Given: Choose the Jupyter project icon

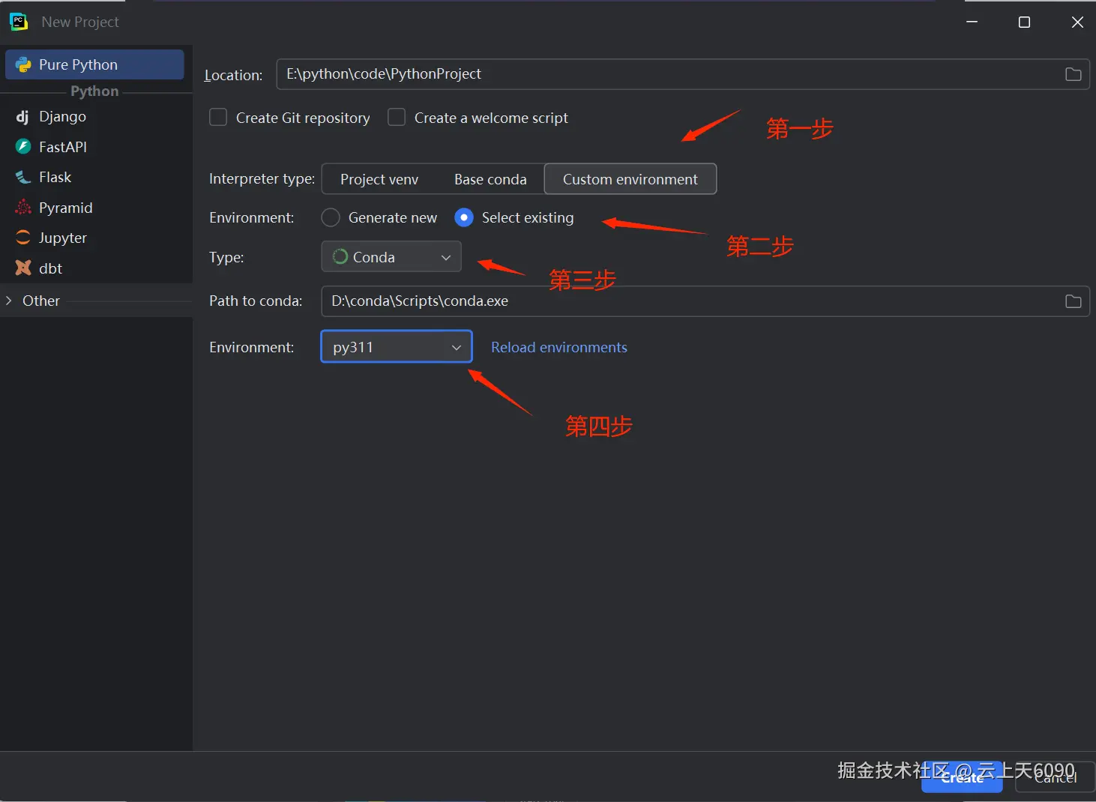Looking at the screenshot, I should pos(23,238).
